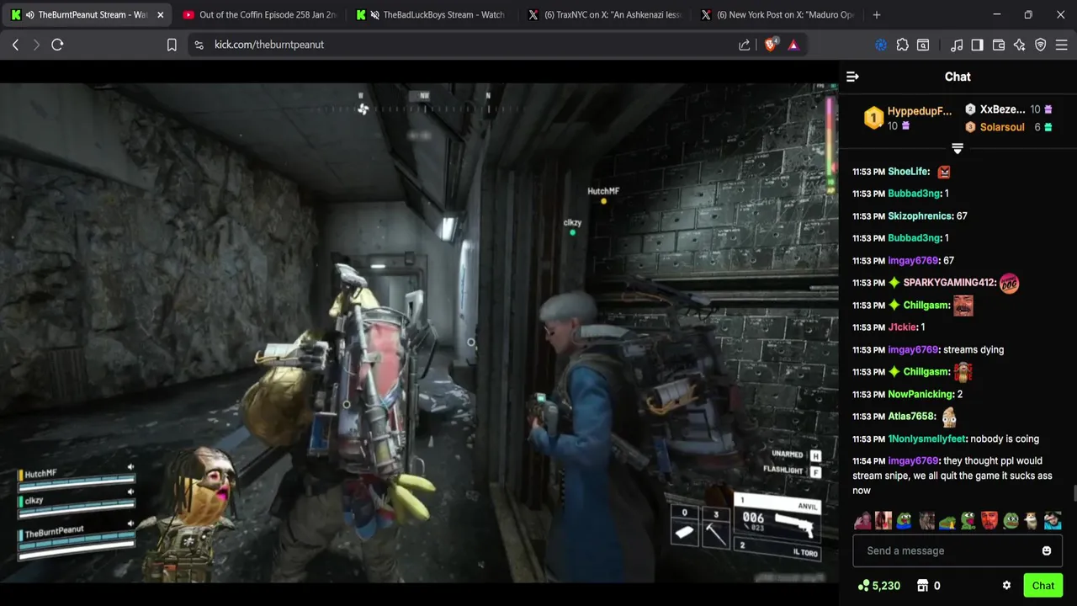Image resolution: width=1077 pixels, height=606 pixels.
Task: Toggle browser sidebar panel
Action: click(978, 45)
